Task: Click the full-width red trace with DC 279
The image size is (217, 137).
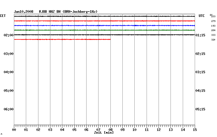Action: (105, 21)
